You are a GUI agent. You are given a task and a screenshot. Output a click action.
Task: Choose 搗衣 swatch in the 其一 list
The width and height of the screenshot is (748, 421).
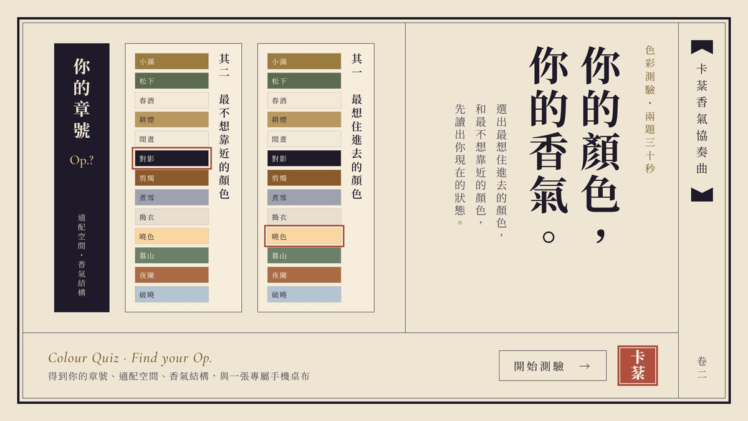point(304,216)
